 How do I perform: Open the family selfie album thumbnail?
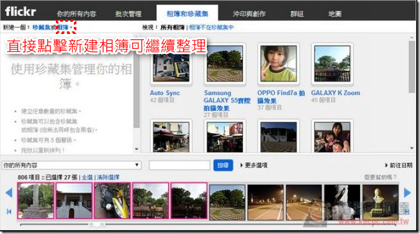[332, 137]
